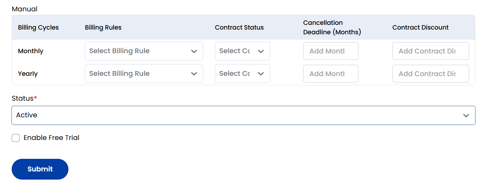
Task: Tick the Enable Free Trial checkbox
Action: [x=16, y=138]
